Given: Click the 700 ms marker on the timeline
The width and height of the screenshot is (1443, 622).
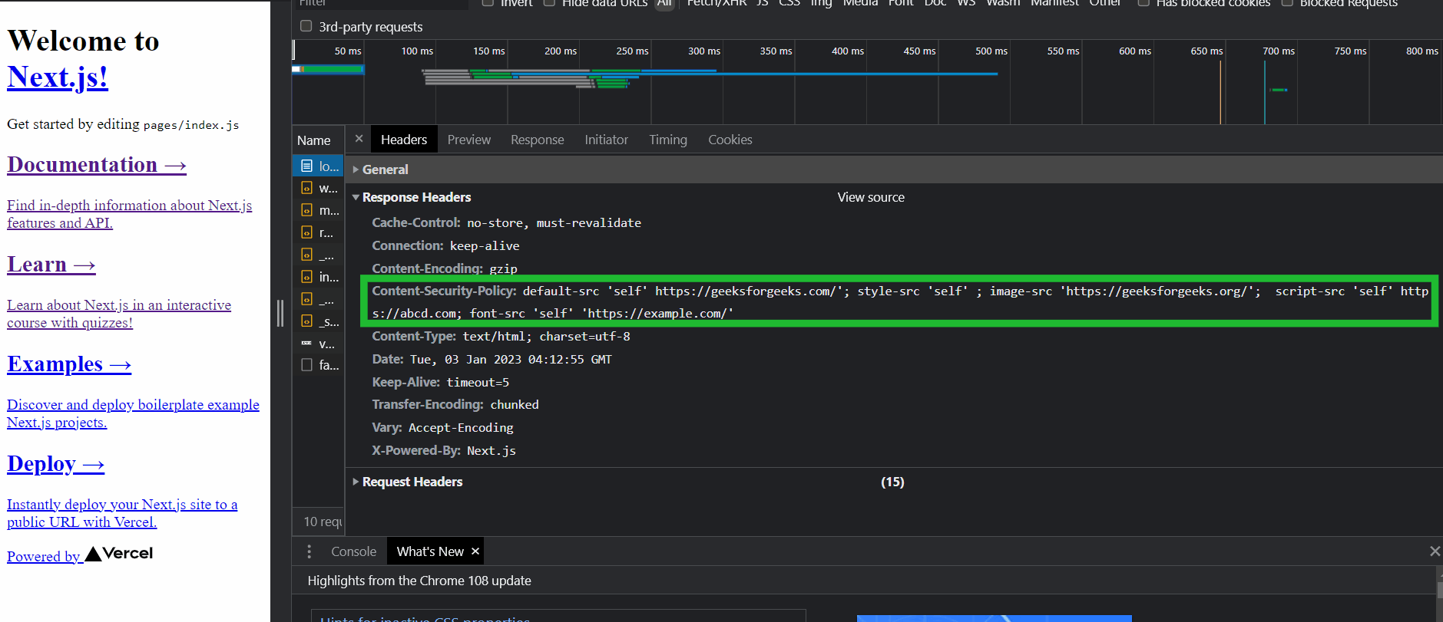Looking at the screenshot, I should pyautogui.click(x=1278, y=51).
